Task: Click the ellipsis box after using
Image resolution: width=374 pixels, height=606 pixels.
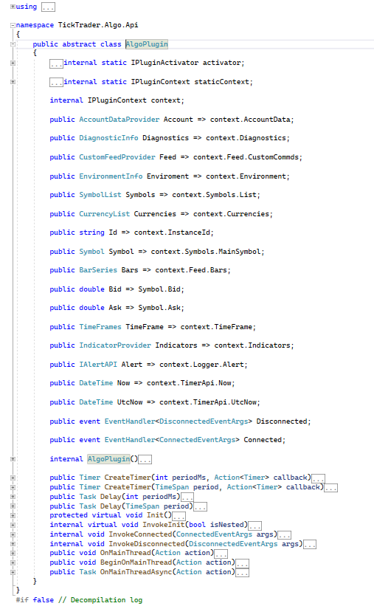Action: 48,7
